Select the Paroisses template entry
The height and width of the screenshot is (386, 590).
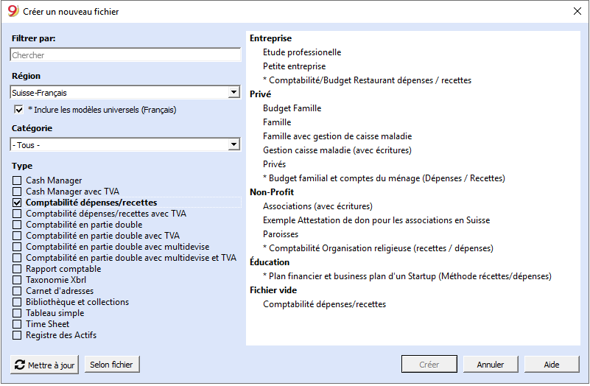pyautogui.click(x=281, y=234)
